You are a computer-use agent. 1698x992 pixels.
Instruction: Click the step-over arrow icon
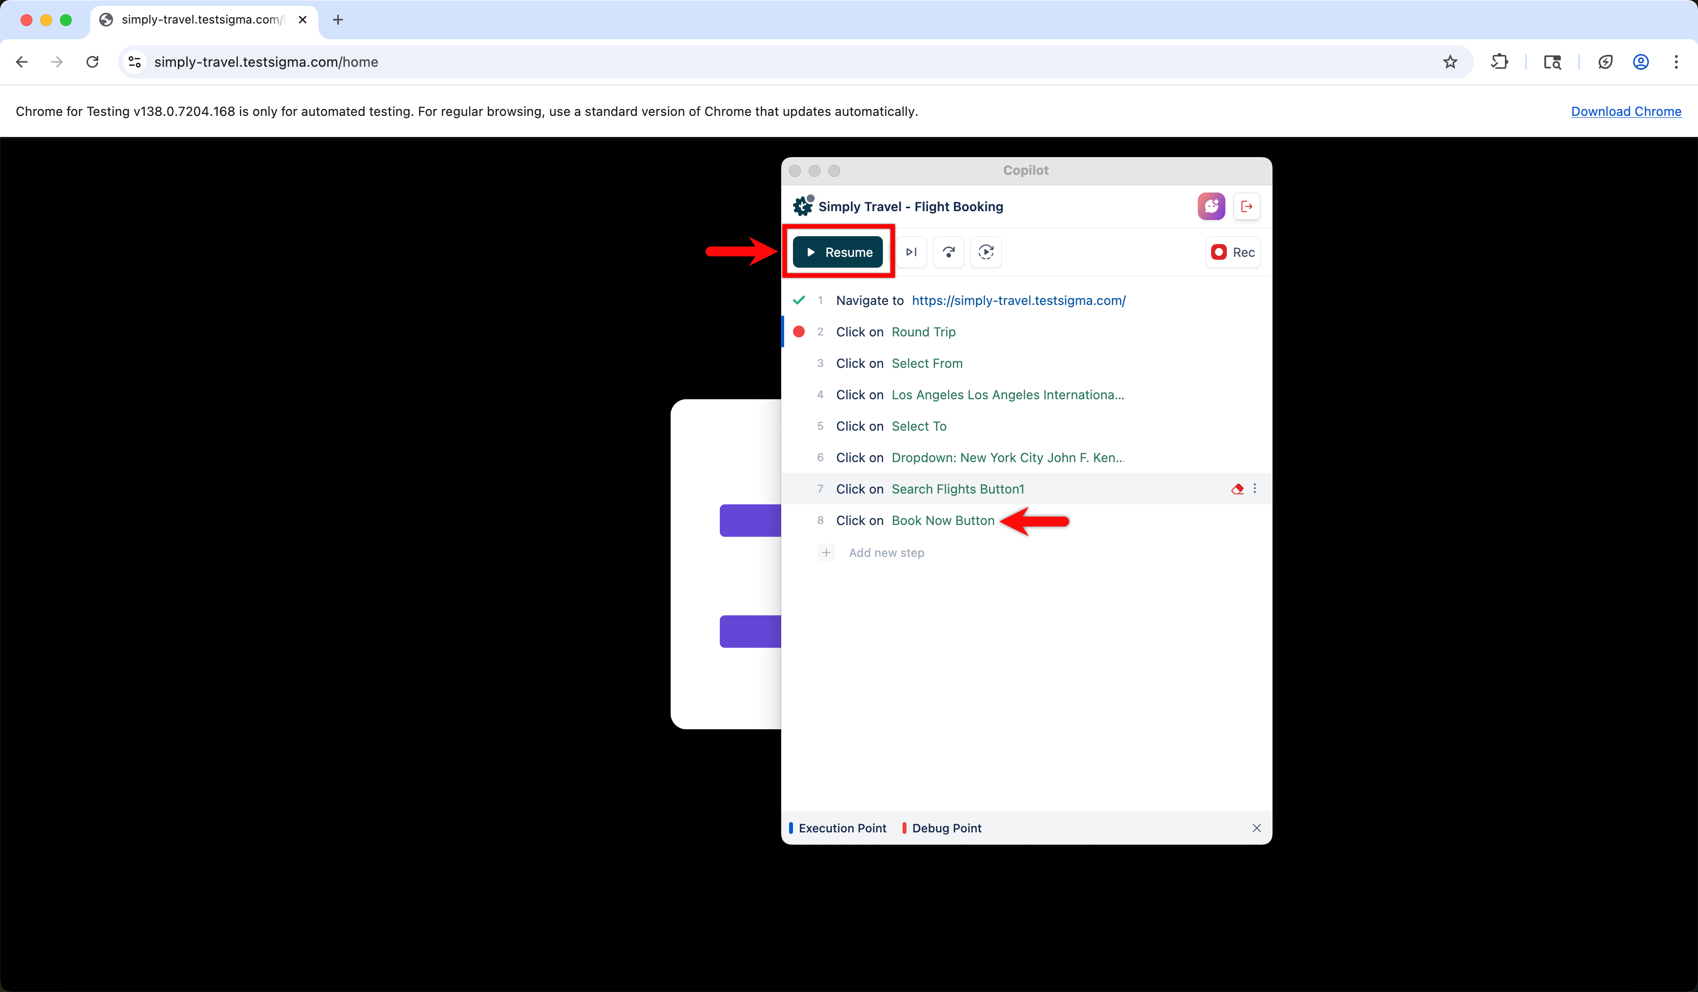coord(949,252)
